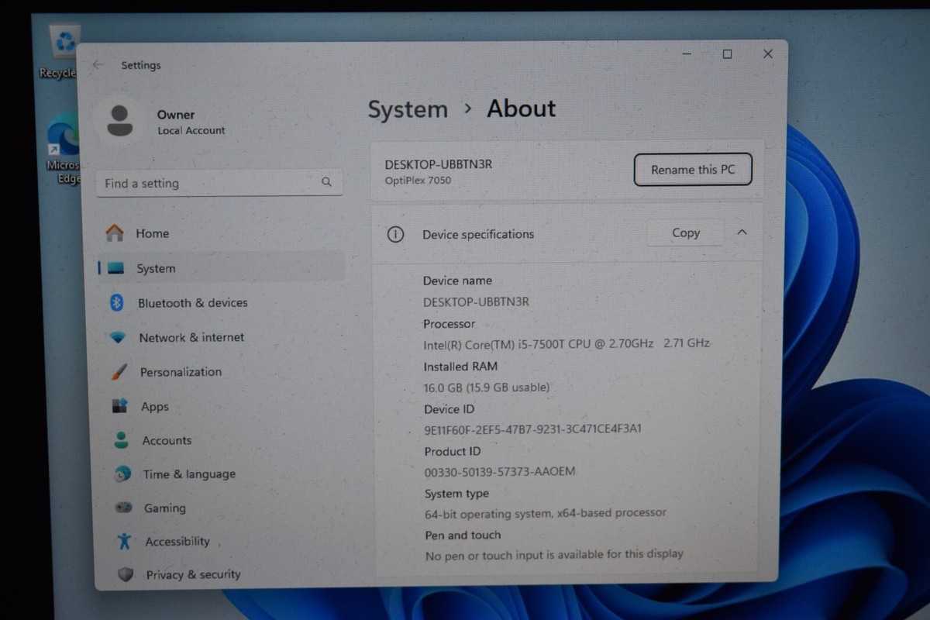Open Bluetooth & devices icon

coord(117,303)
